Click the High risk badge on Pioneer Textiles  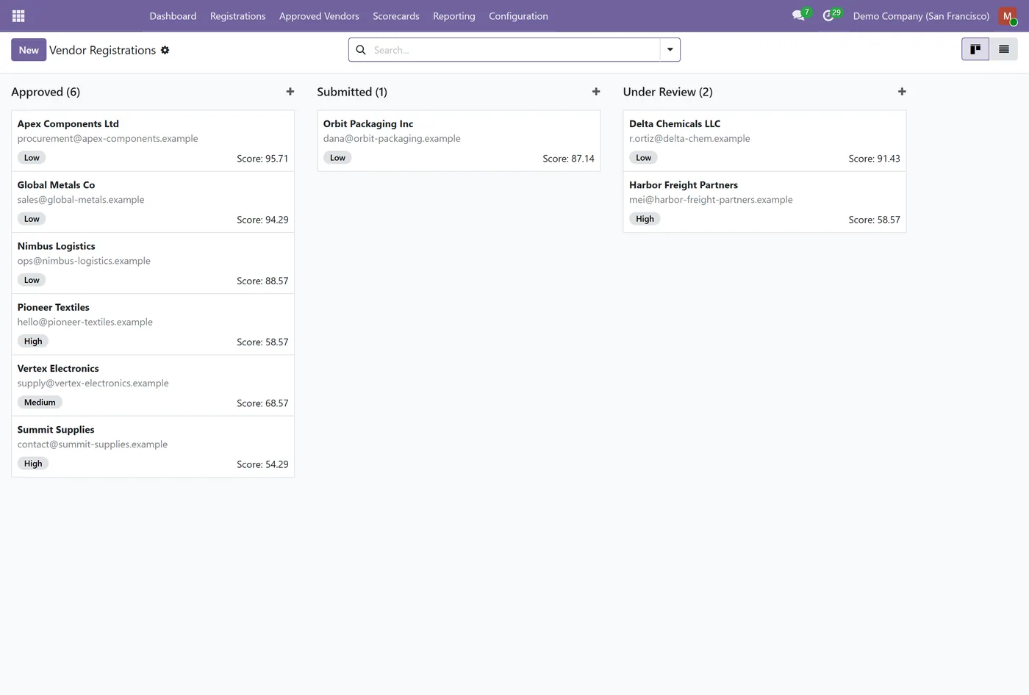pos(33,341)
